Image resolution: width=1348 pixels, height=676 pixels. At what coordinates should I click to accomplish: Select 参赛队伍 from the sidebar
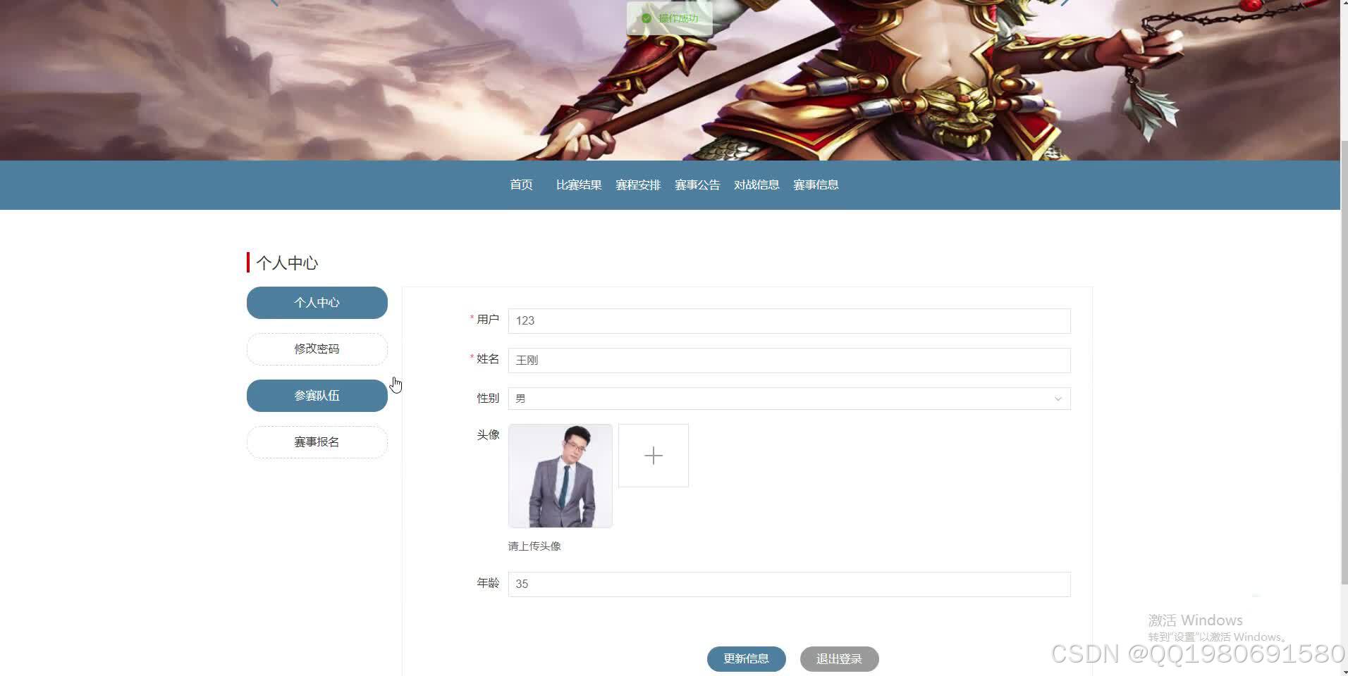click(x=317, y=395)
